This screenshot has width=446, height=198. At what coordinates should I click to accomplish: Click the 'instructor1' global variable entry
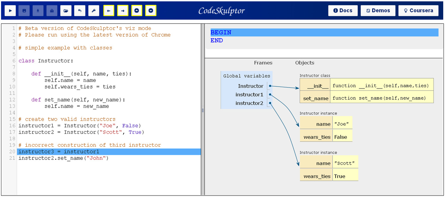pos(249,94)
